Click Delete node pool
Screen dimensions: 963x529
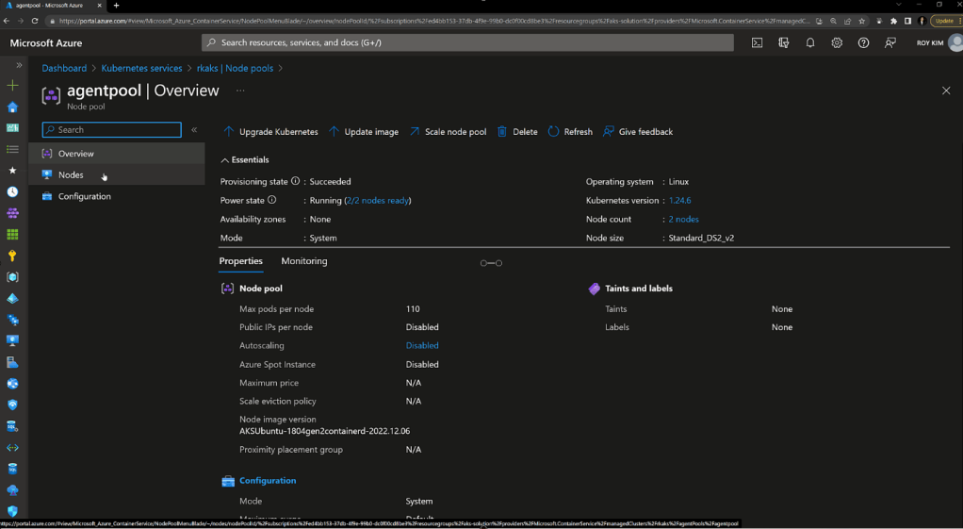[x=517, y=132]
